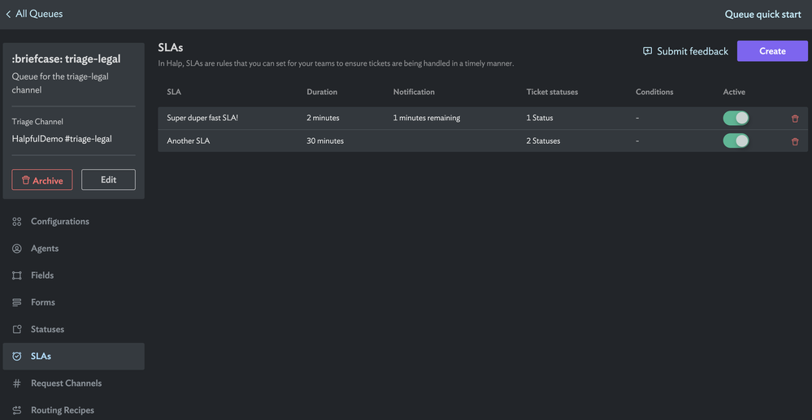The width and height of the screenshot is (812, 420).
Task: Click Submit feedback
Action: (x=685, y=51)
